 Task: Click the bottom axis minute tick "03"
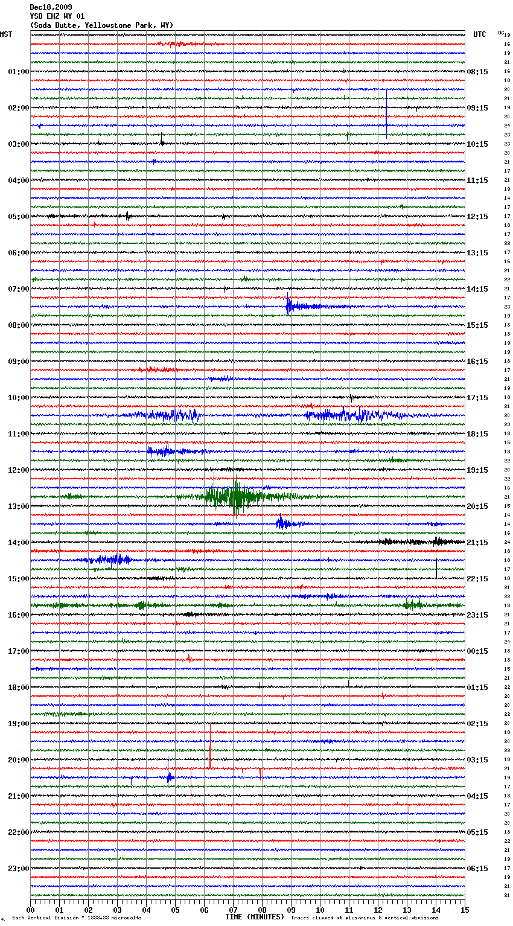coord(117,910)
